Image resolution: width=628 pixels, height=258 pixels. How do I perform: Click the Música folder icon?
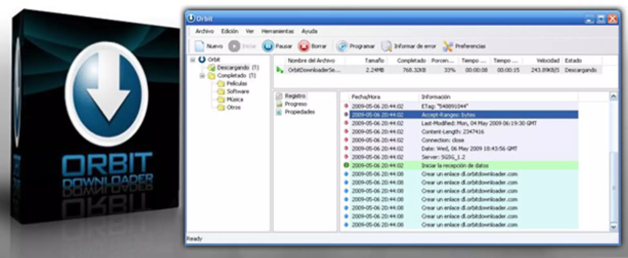[221, 99]
